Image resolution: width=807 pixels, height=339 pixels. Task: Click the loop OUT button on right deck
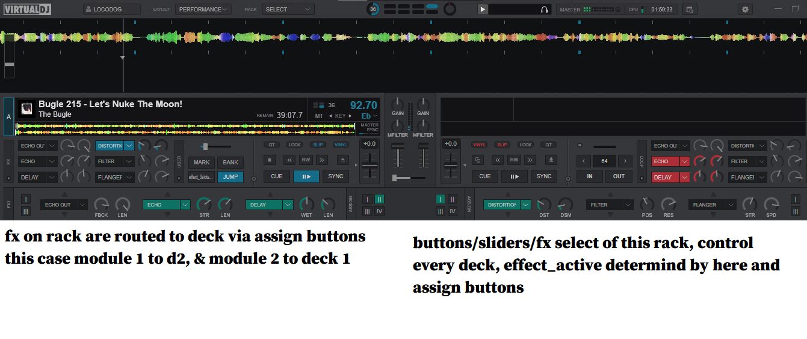[x=619, y=176]
